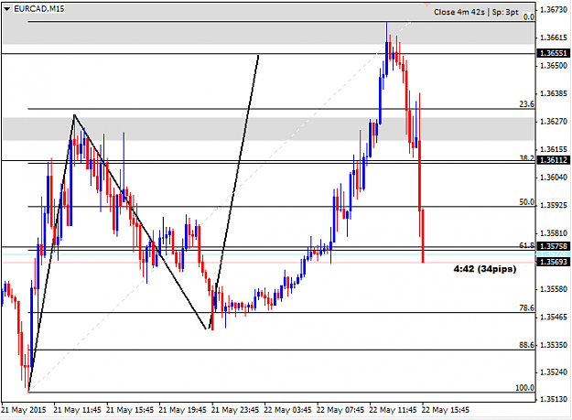
Task: Click the 1.35130 price scale value
Action: (554, 399)
